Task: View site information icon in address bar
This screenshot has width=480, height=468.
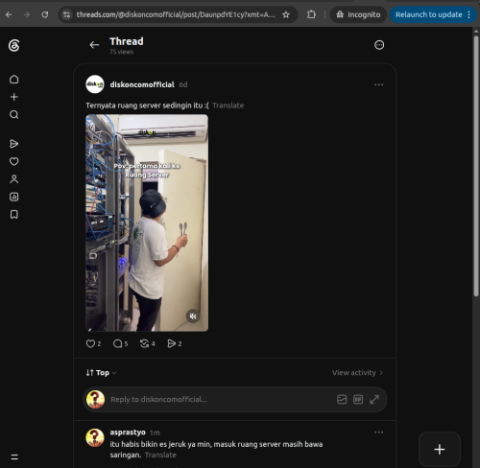Action: pyautogui.click(x=66, y=14)
